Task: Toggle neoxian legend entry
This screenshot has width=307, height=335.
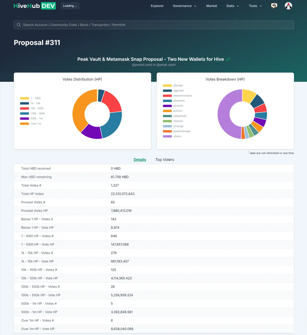Action: point(173,121)
